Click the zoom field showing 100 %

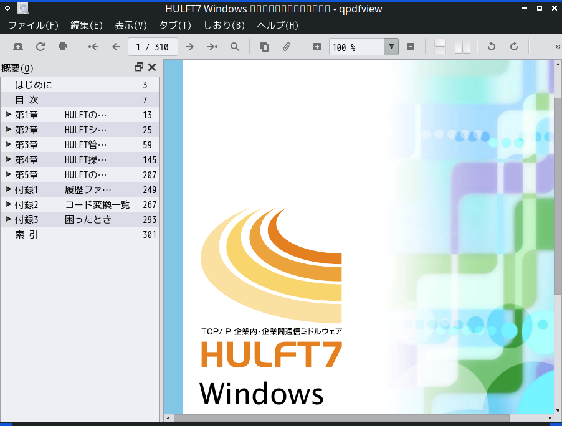click(356, 47)
